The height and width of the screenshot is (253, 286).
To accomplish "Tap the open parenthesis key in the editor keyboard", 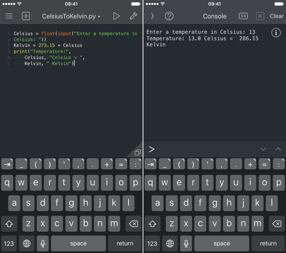I will [35, 164].
